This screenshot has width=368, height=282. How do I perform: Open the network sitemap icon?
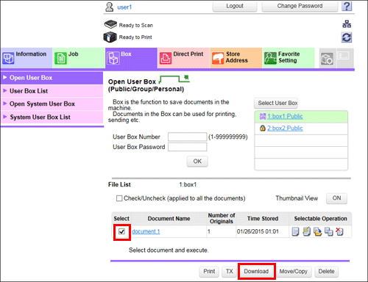[x=347, y=24]
